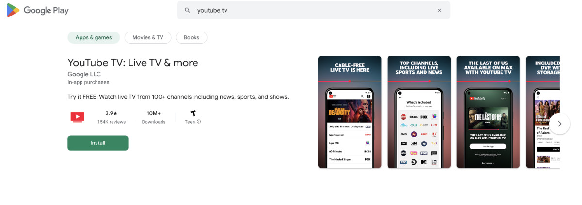This screenshot has width=582, height=205.
Task: Open the Teen rating info icon
Action: pos(199,122)
